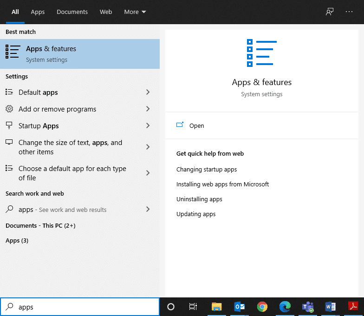This screenshot has height=316, width=364.
Task: Open File Explorer from the taskbar
Action: pos(217,307)
